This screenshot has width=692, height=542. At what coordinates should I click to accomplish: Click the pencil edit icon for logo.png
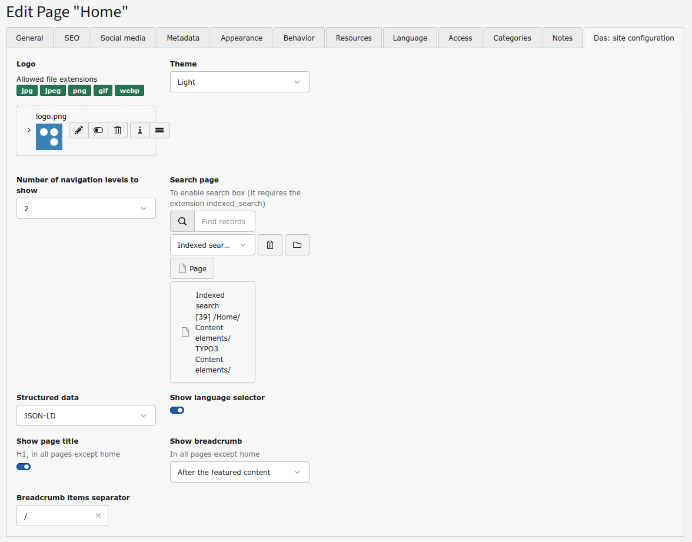(x=79, y=130)
